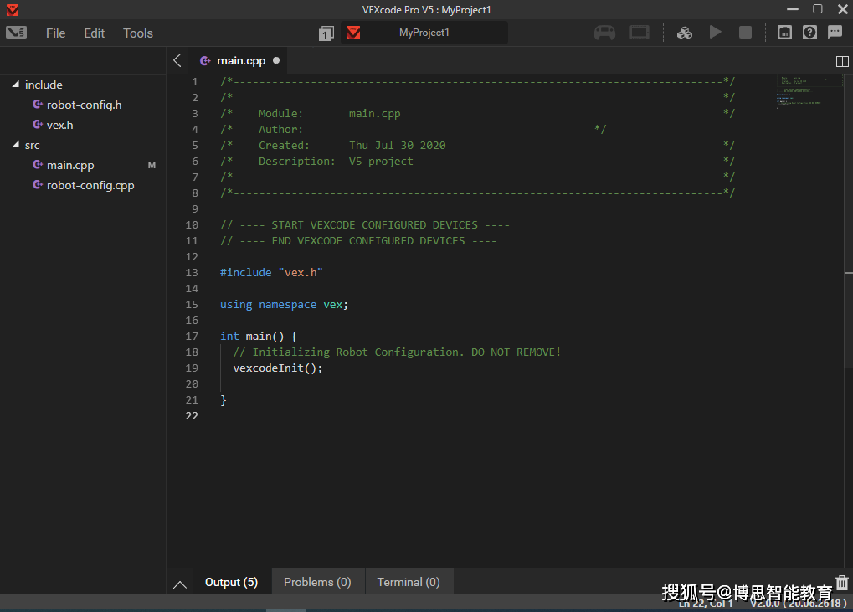Open the help question mark icon

tap(809, 33)
